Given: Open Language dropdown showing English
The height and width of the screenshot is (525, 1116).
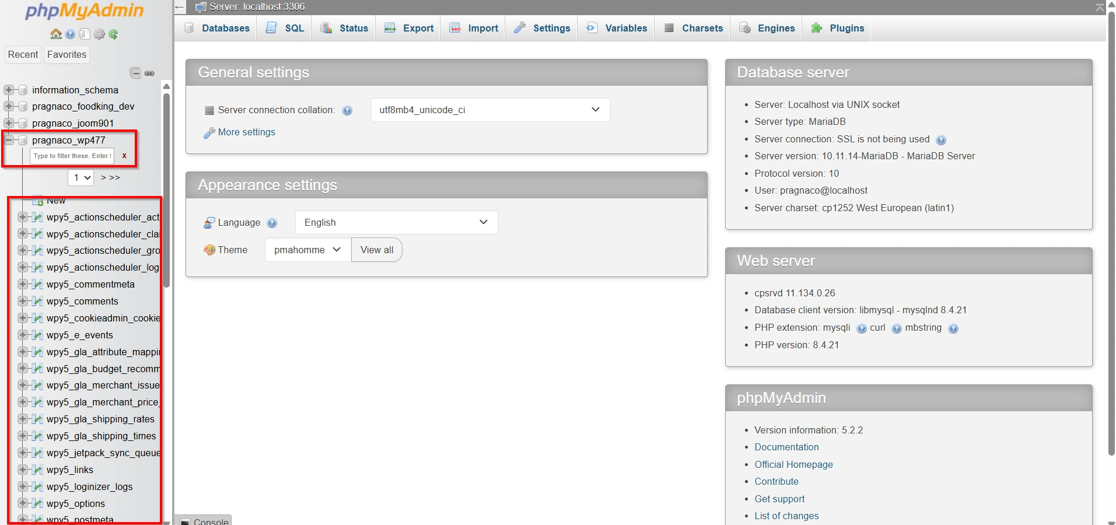Looking at the screenshot, I should click(397, 222).
